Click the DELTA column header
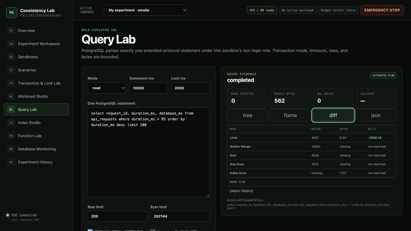The image size is (411, 231). 372,129
